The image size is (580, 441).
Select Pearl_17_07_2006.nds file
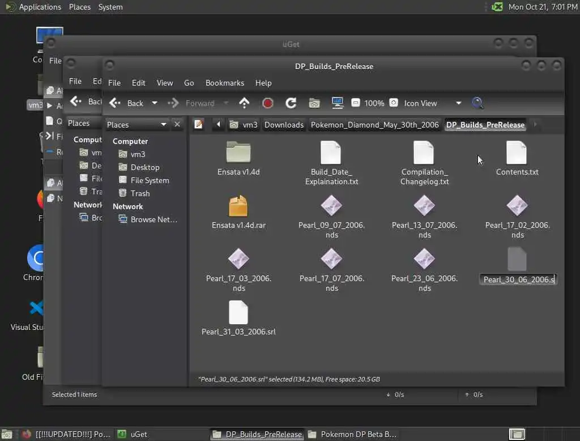(331, 270)
